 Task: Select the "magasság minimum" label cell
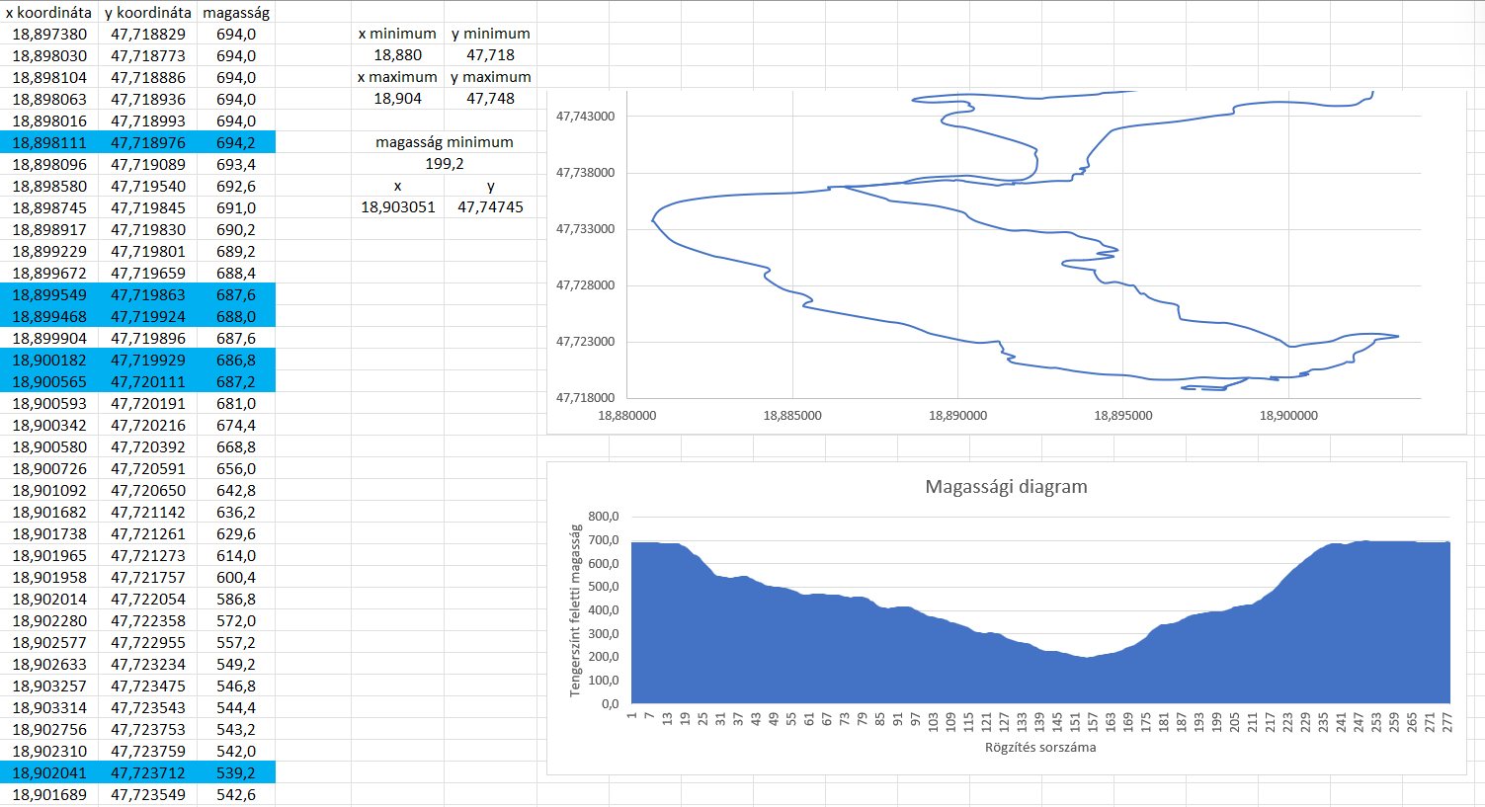[444, 142]
